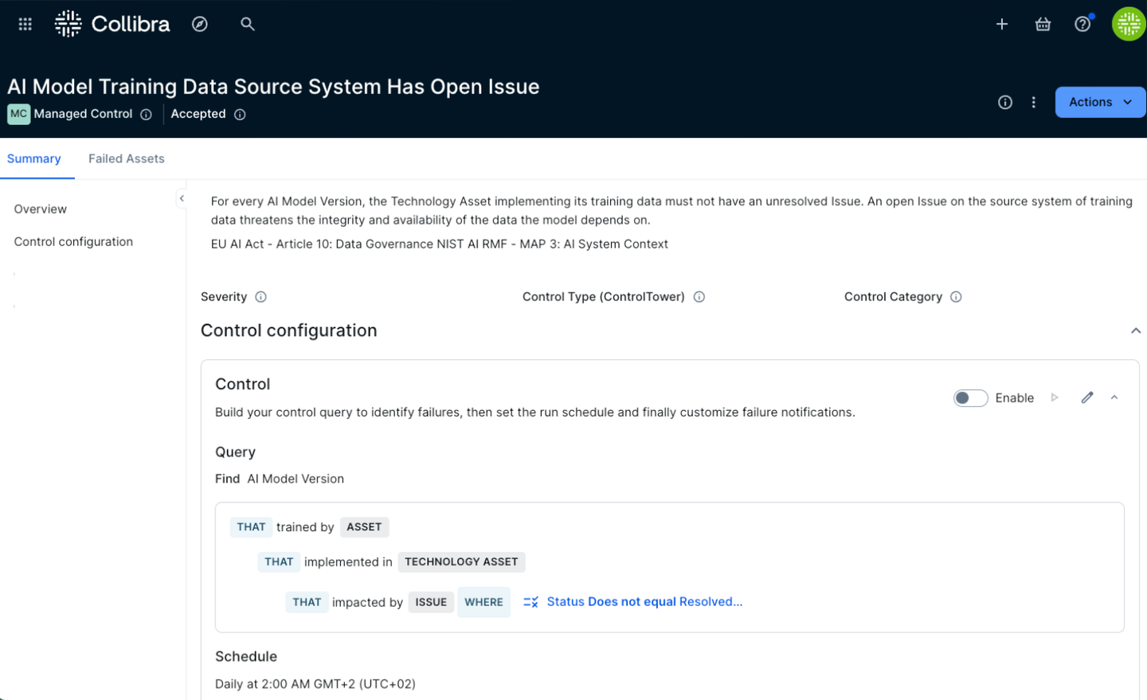Toggle the Enable control switch
This screenshot has height=700, width=1147.
point(970,398)
